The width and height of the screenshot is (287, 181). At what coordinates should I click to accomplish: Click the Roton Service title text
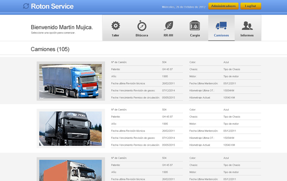click(52, 6)
